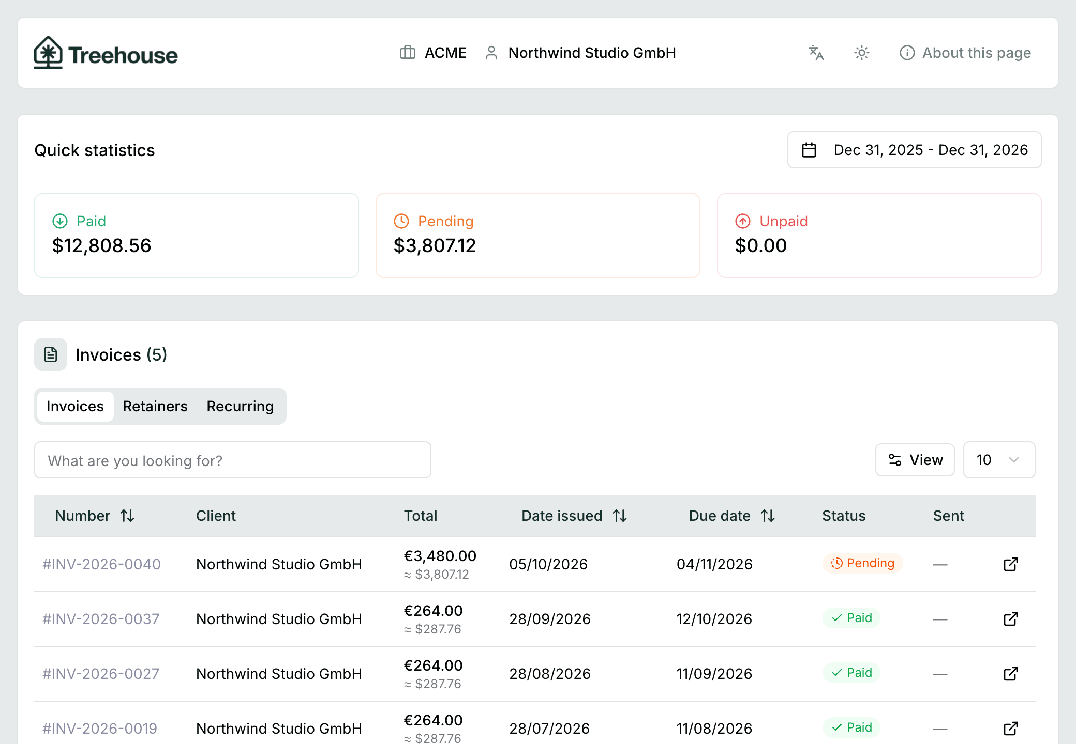Viewport: 1076px width, 744px height.
Task: Click the external-link icon for INV-2026-0019
Action: click(x=1011, y=729)
